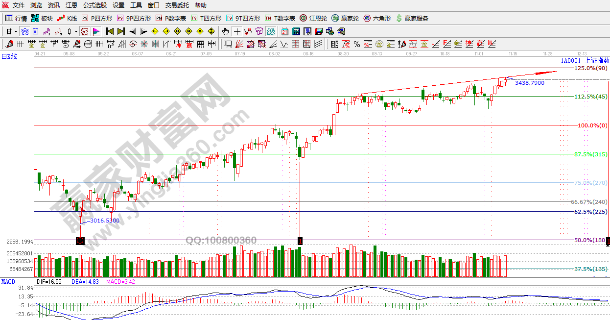The image size is (610, 320).
Task: Open the calculator icon in toolbar
Action: [296, 31]
